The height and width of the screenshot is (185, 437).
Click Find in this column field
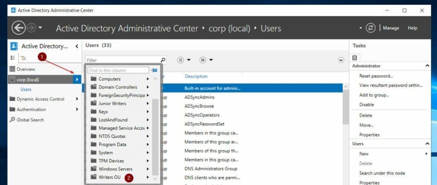(118, 70)
